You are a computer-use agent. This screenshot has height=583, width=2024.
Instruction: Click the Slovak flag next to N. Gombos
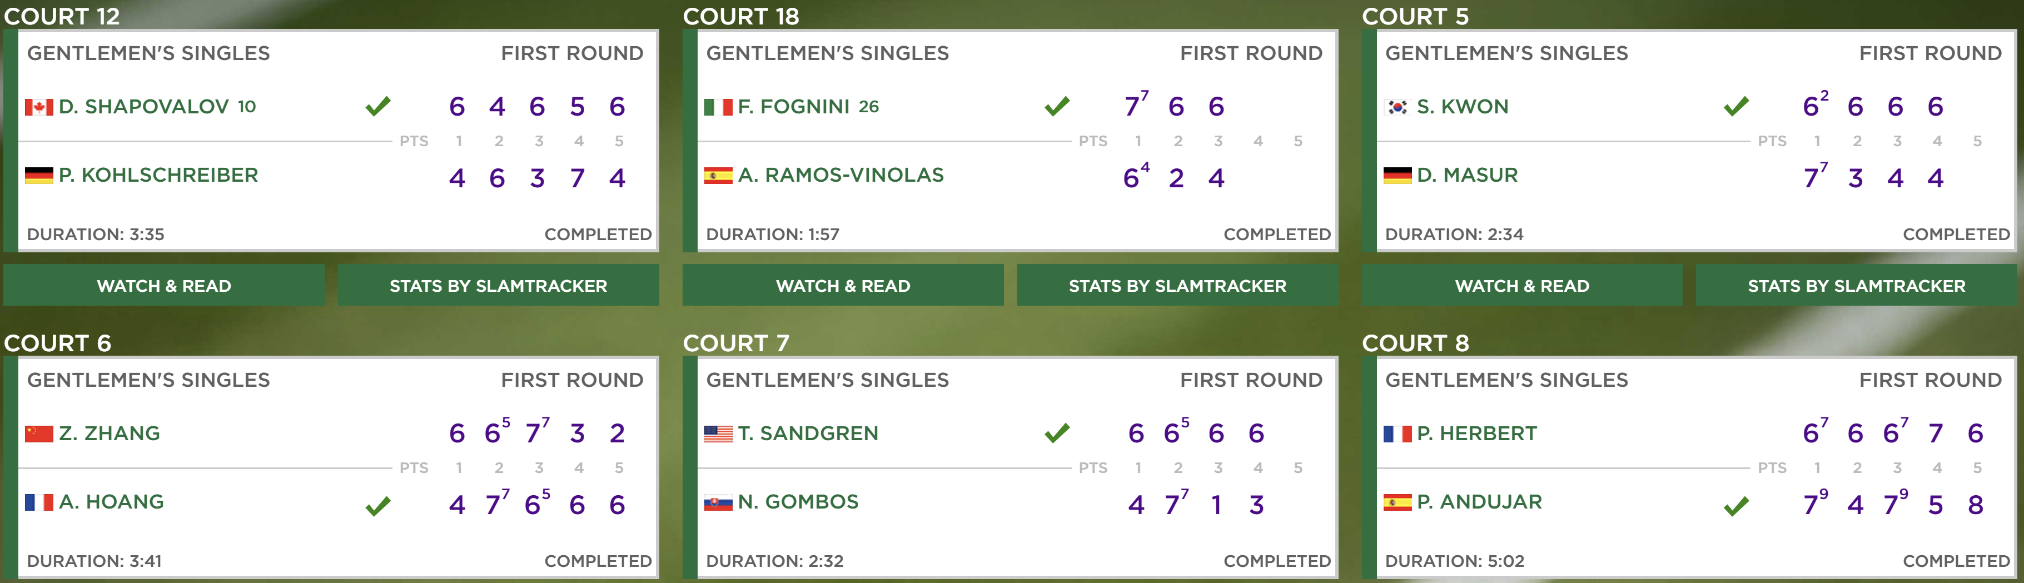717,502
